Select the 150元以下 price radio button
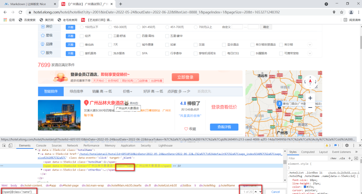 coord(82,27)
